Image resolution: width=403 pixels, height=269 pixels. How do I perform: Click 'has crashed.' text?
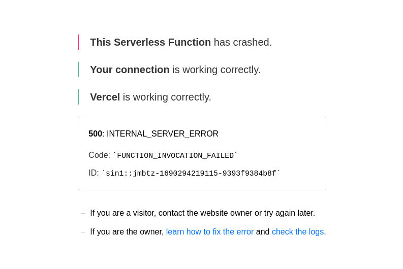click(242, 42)
